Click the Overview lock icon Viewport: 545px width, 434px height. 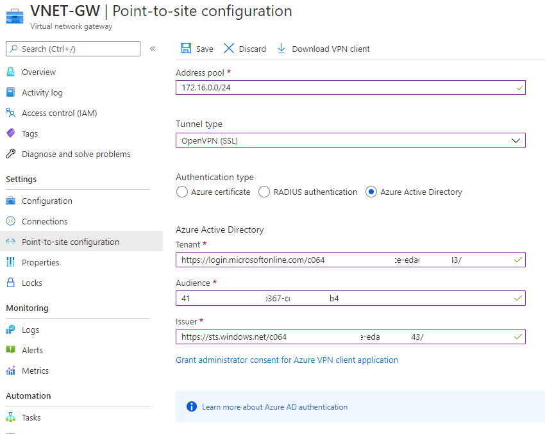pos(11,72)
